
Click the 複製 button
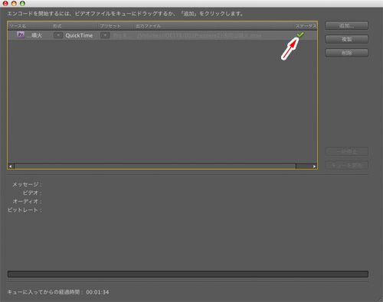[x=346, y=39]
